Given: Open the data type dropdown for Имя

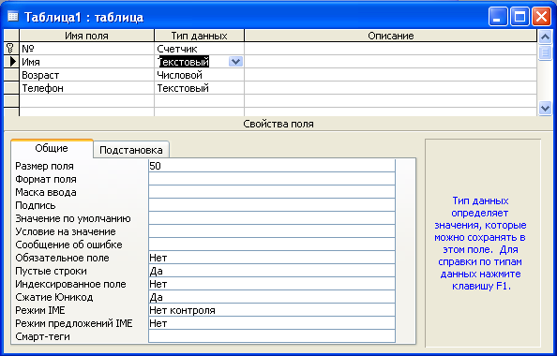Looking at the screenshot, I should [235, 62].
